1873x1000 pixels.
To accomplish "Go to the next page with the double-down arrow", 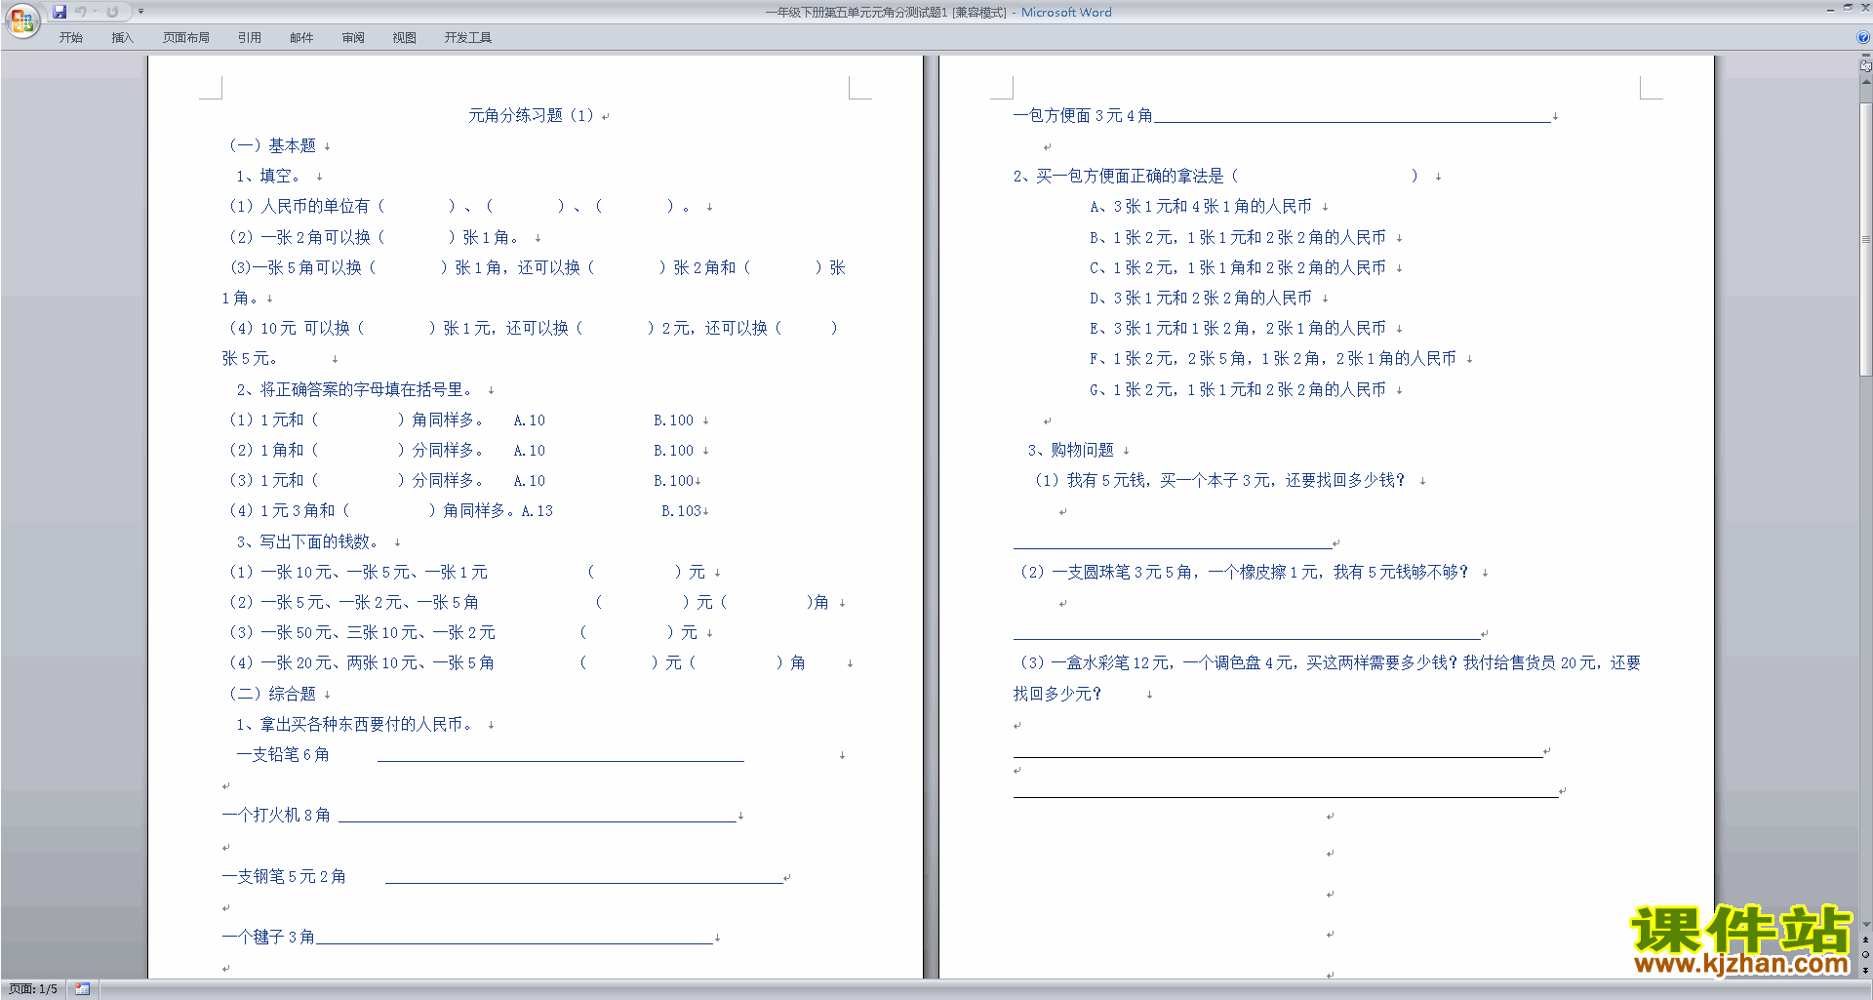I will click(1865, 970).
